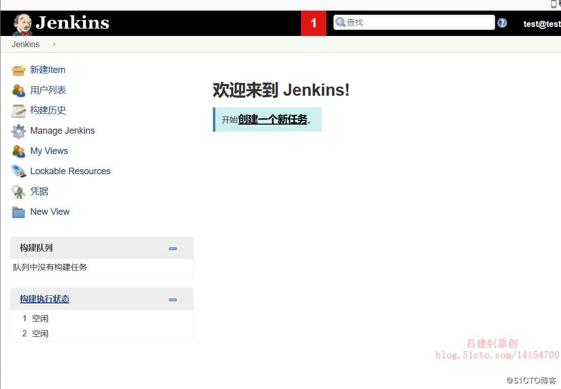Click the 查找 search input field
Image resolution: width=561 pixels, height=389 pixels.
click(414, 22)
